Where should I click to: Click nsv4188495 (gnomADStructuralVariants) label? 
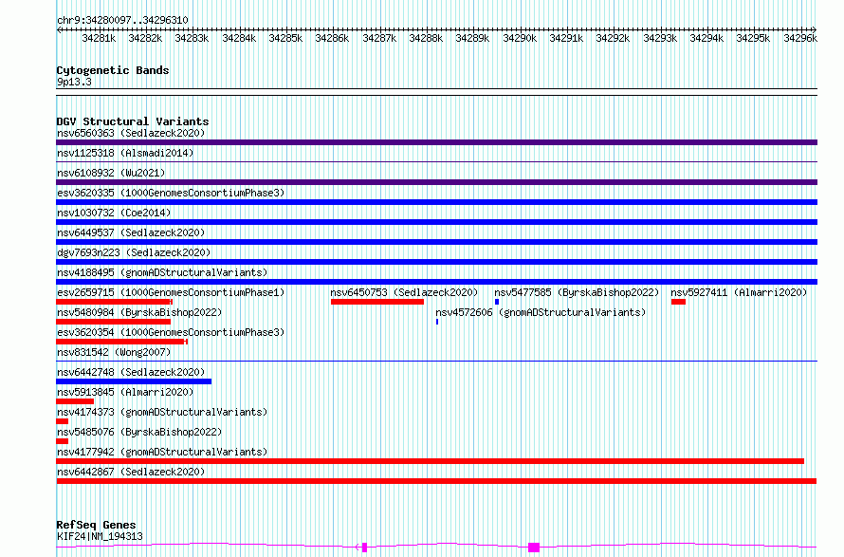pyautogui.click(x=162, y=272)
